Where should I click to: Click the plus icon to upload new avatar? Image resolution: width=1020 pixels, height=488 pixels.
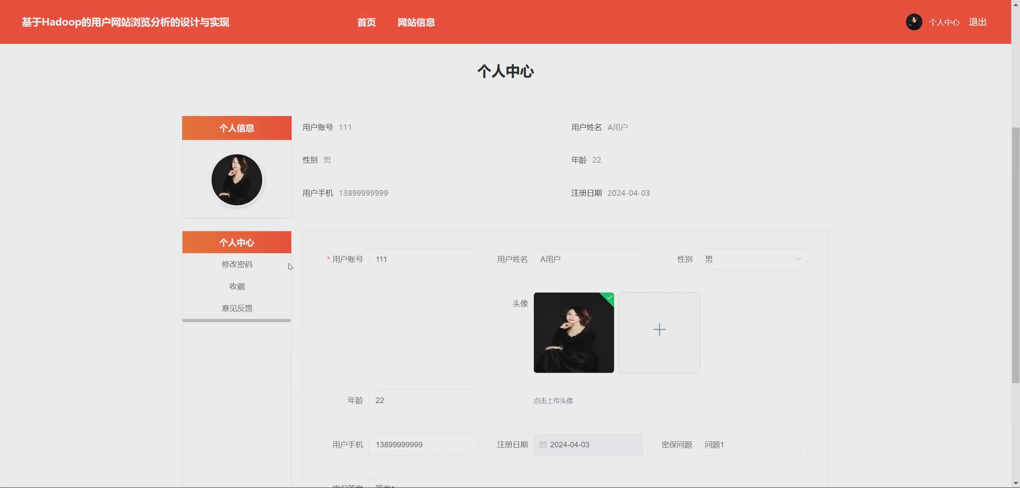(659, 329)
